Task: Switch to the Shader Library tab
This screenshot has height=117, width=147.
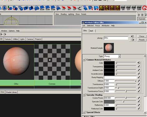Action: point(11,92)
